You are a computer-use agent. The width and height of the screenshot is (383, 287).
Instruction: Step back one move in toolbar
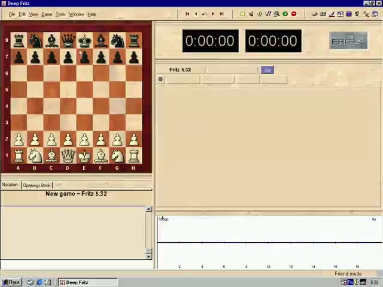click(x=196, y=14)
